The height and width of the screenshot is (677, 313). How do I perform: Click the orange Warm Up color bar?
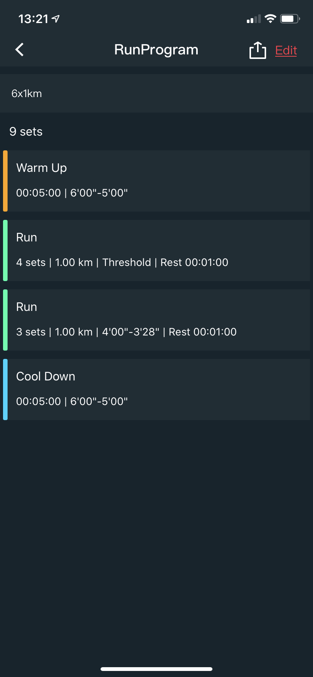pos(5,181)
